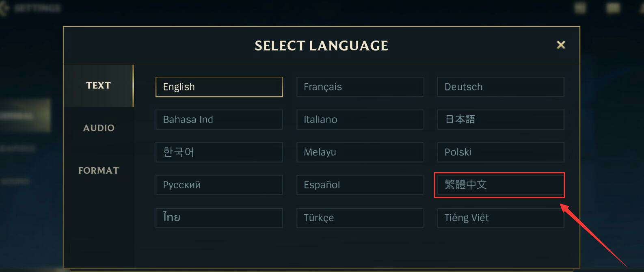Switch language to Русский
This screenshot has width=644, height=272.
coord(219,185)
